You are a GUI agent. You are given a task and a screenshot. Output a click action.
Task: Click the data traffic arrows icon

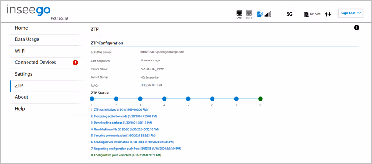click(328, 14)
